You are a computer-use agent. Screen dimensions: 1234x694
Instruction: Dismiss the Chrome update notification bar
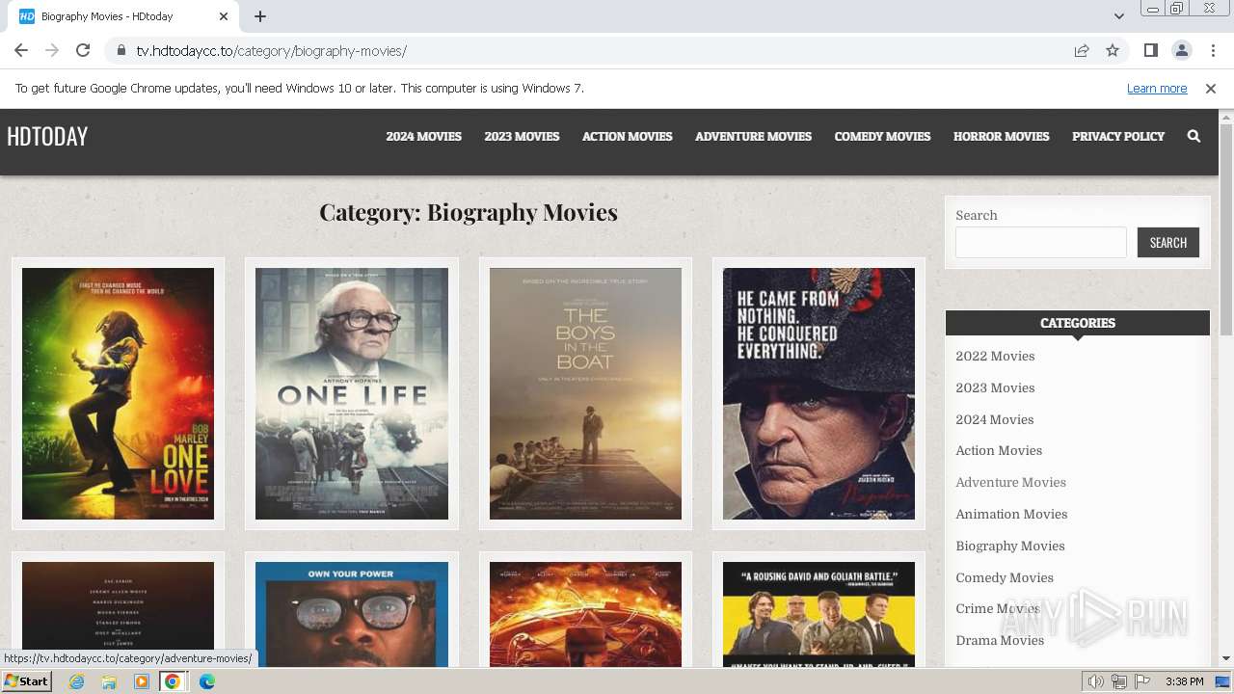click(x=1211, y=88)
